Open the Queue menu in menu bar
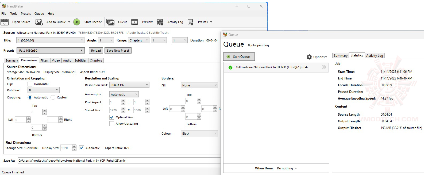 [39, 14]
